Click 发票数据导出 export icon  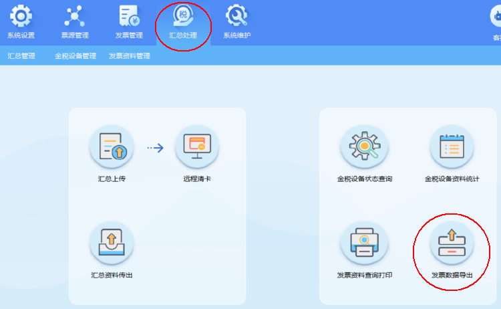point(452,243)
